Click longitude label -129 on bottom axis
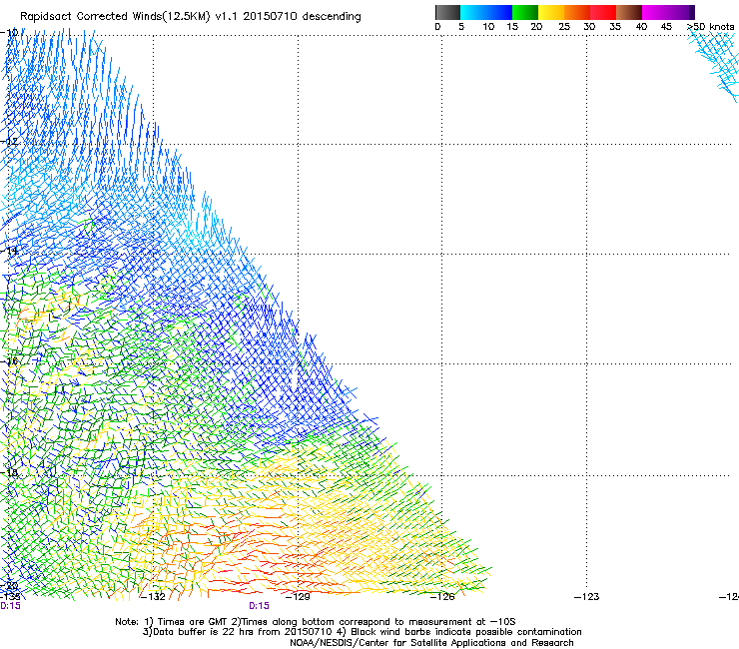739x649 pixels. click(x=298, y=597)
